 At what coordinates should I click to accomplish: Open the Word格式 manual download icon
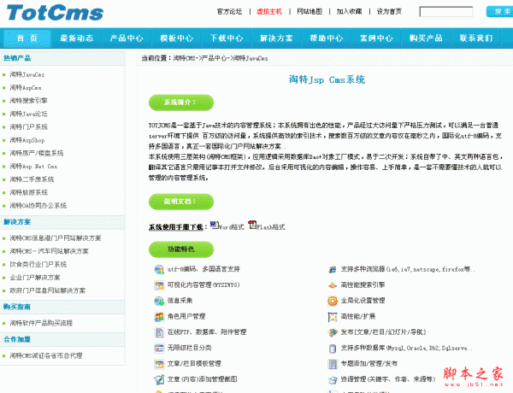pyautogui.click(x=215, y=225)
